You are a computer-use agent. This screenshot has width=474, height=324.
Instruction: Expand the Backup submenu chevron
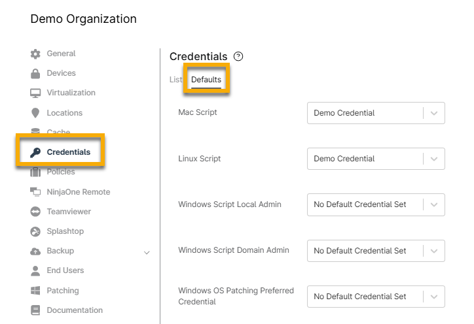click(147, 252)
